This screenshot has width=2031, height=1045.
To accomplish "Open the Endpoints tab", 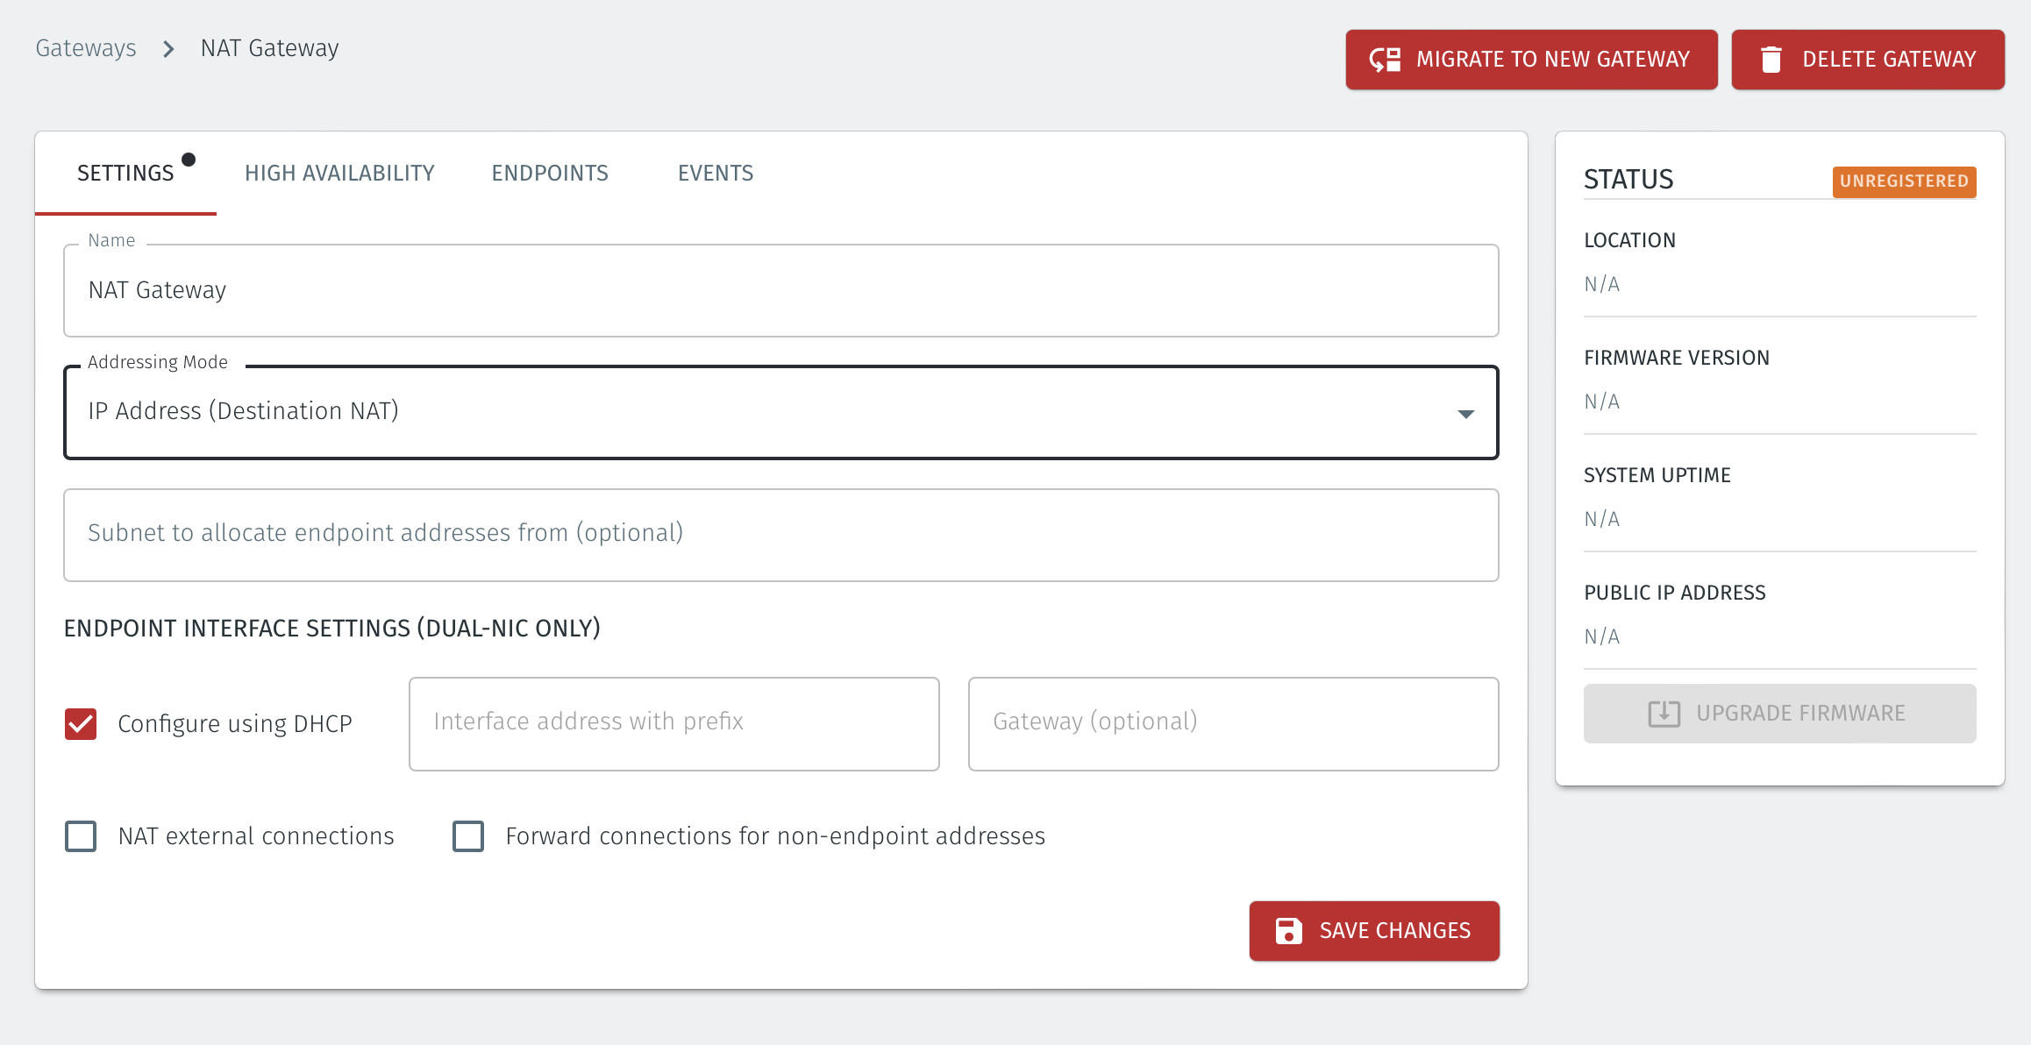I will click(x=550, y=173).
